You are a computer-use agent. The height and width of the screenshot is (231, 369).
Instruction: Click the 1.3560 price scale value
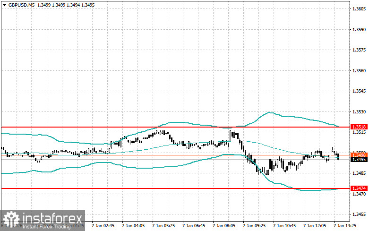point(359,70)
